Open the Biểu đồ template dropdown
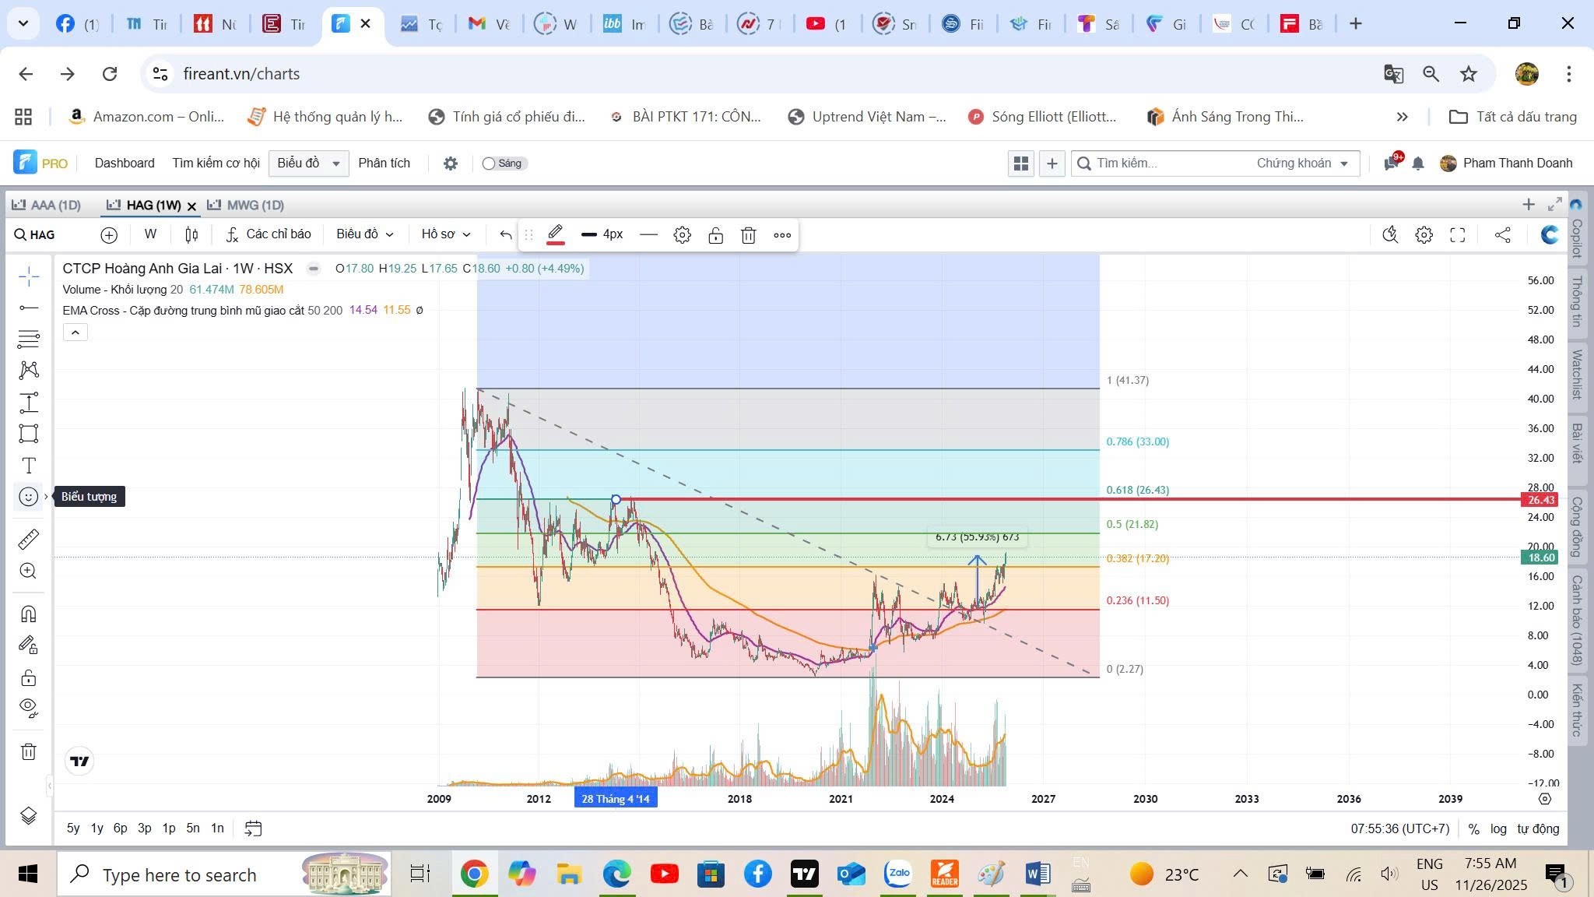The height and width of the screenshot is (897, 1594). pos(364,234)
